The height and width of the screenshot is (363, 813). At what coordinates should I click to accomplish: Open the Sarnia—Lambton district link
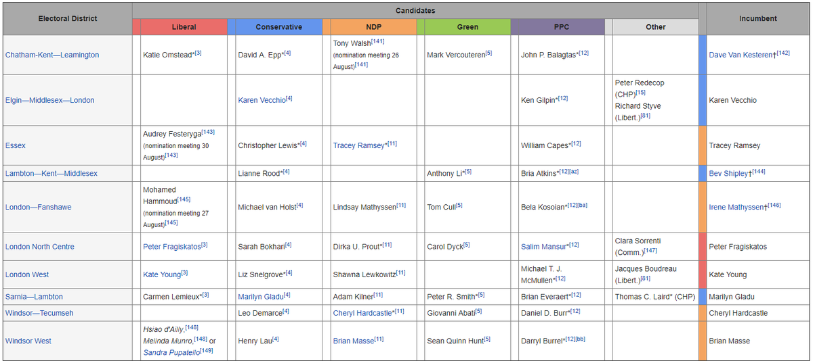(35, 297)
